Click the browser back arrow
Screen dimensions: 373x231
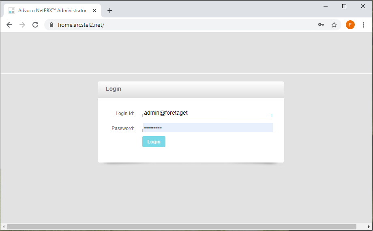pos(9,25)
